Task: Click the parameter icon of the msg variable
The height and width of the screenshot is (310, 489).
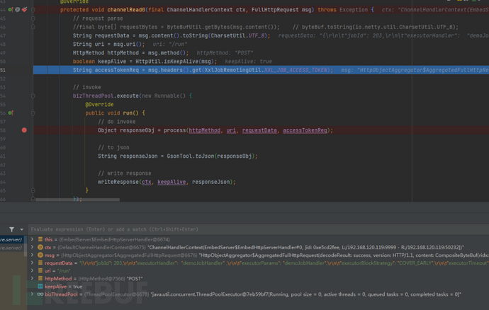Action: [40, 255]
